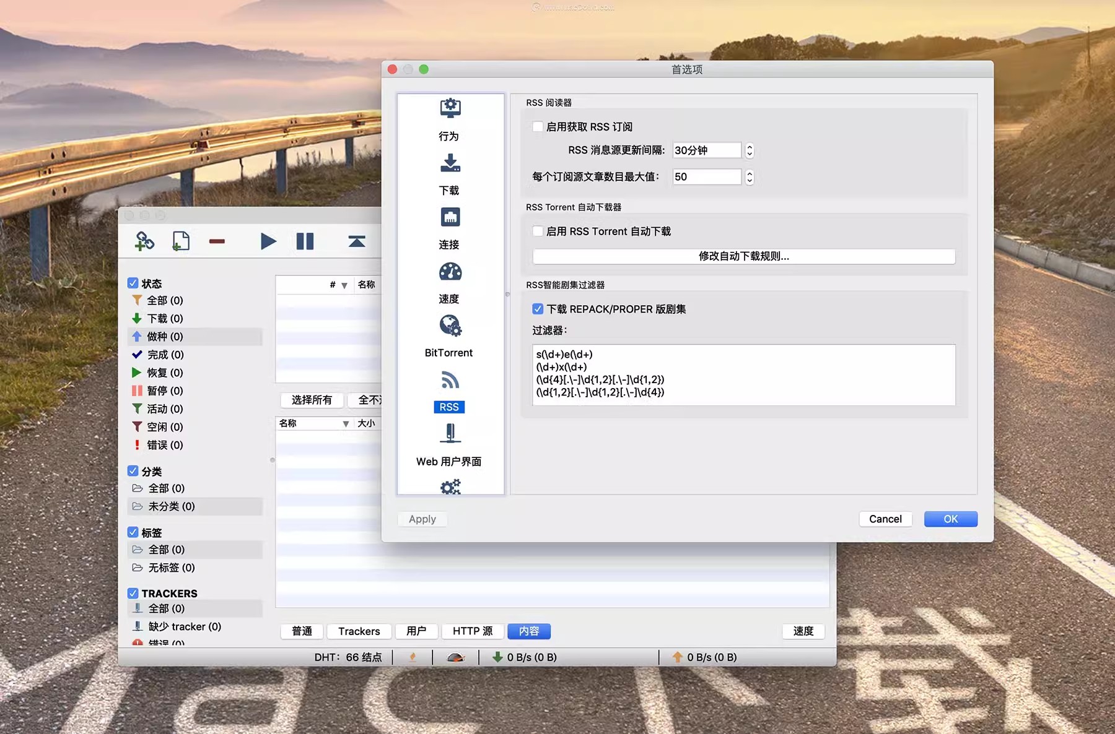Click the pause torrent toolbar icon
Screen dimensions: 1115x734
click(305, 241)
